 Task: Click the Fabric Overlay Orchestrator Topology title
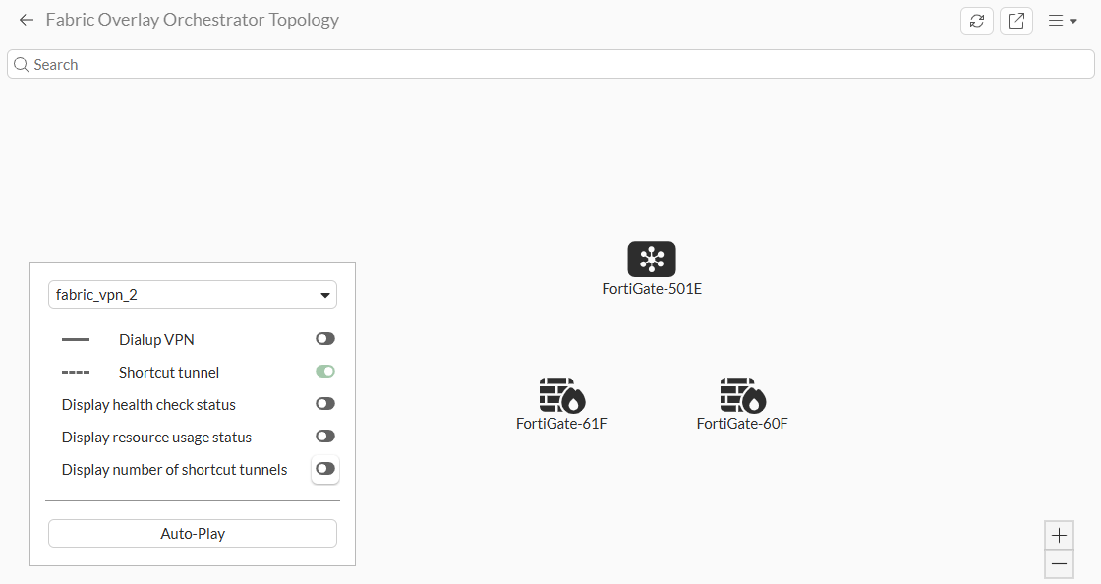coord(193,20)
